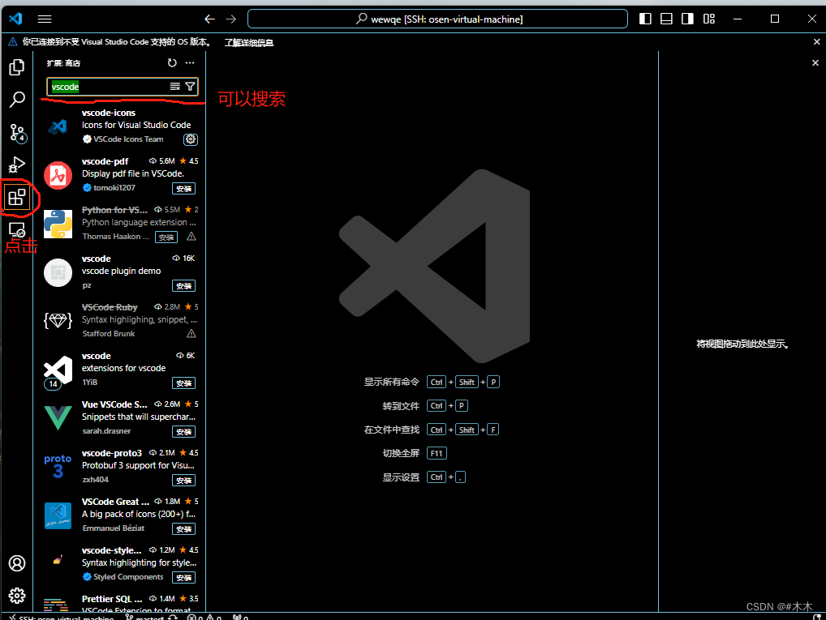Click the tomoki1207 publisher name
This screenshot has height=620, width=826.
[x=114, y=188]
